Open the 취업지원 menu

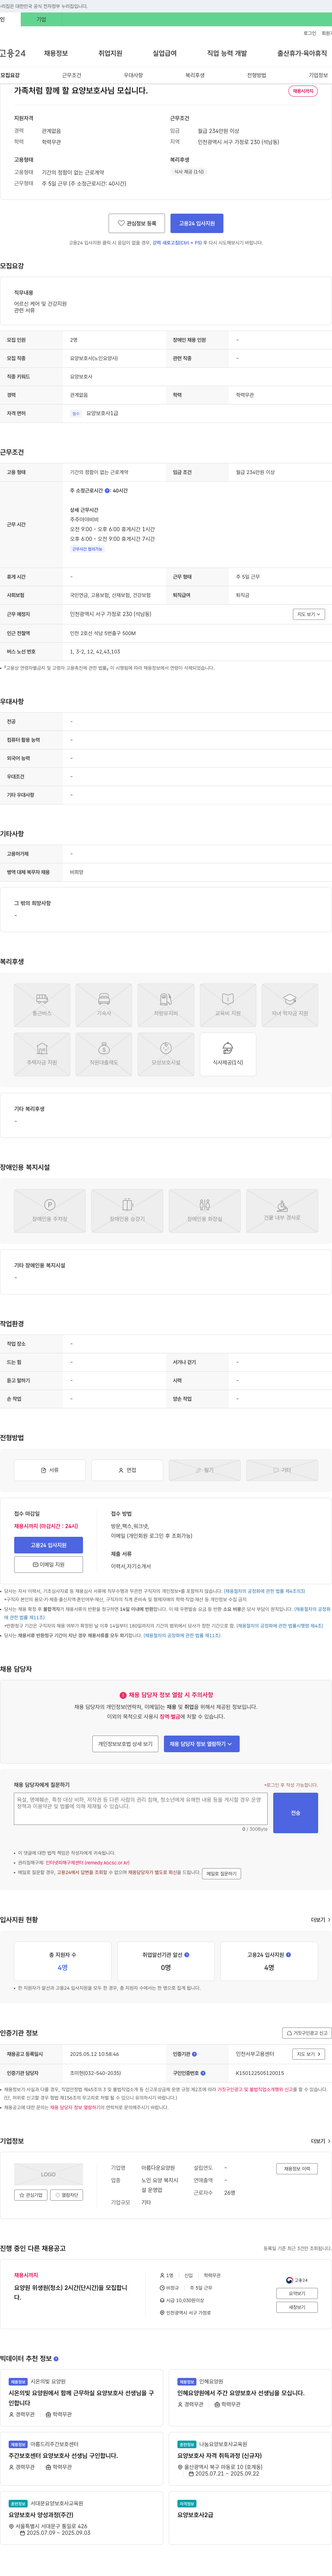click(x=110, y=53)
